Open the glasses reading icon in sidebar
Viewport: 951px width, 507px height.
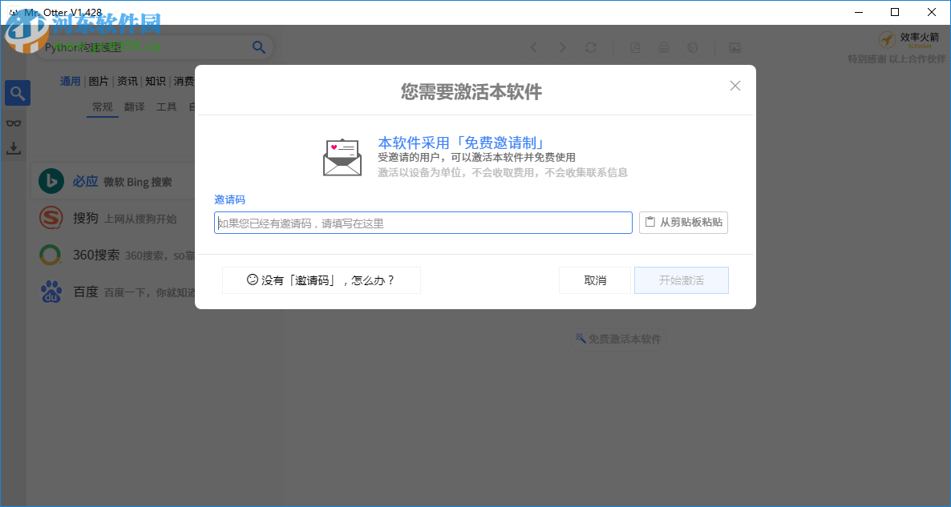pos(14,123)
